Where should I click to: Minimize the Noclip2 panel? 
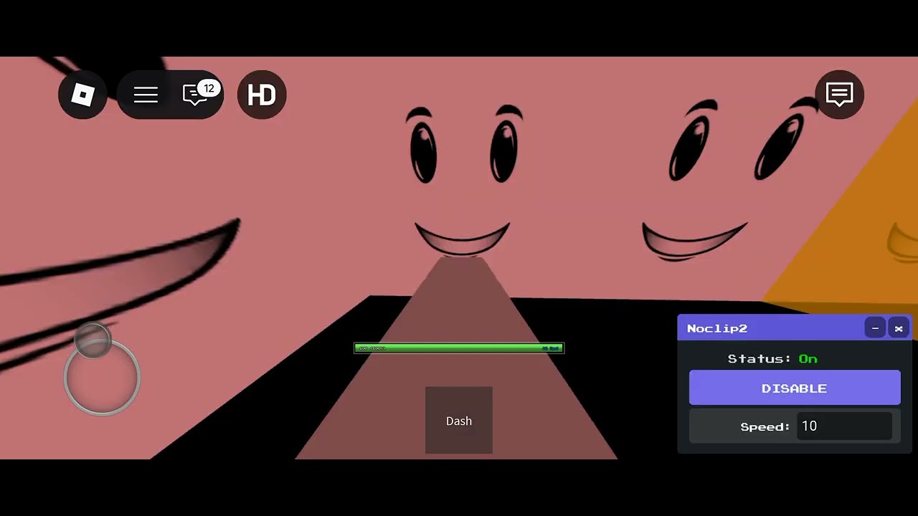875,328
